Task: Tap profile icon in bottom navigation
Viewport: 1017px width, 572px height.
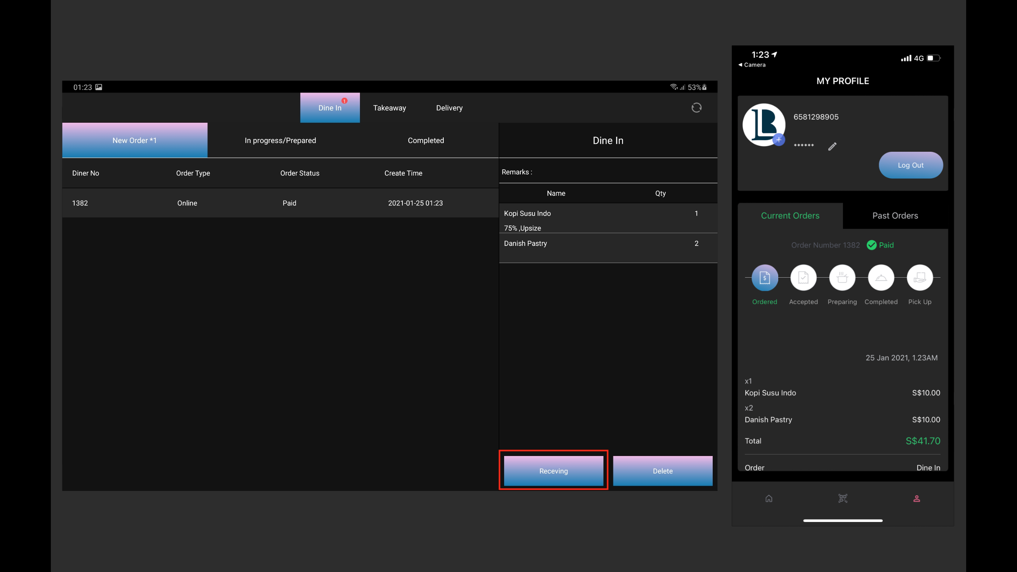Action: [916, 499]
